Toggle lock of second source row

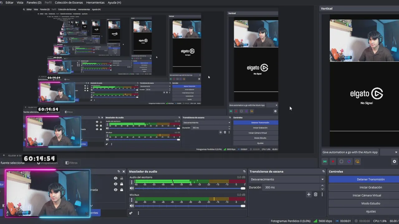coord(122,184)
